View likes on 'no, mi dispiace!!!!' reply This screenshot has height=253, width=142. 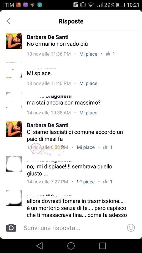tap(108, 182)
